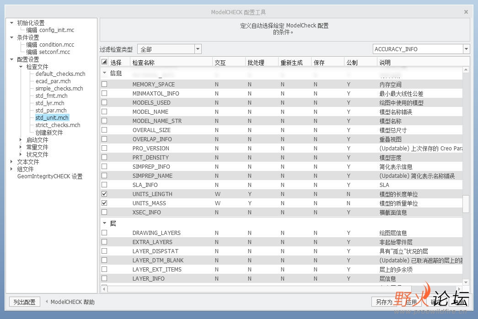Click the W value in UNITS_LENGTH row
Image resolution: width=478 pixels, height=319 pixels.
[x=217, y=194]
